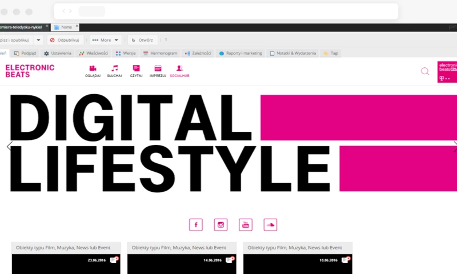Switch to the Zależności tab
The image size is (457, 274).
tap(198, 53)
